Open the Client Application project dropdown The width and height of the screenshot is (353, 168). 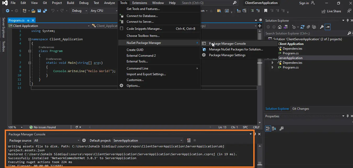[49, 26]
